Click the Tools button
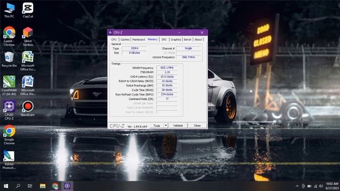Image resolution: width=340 pixels, height=191 pixels. coord(157,126)
